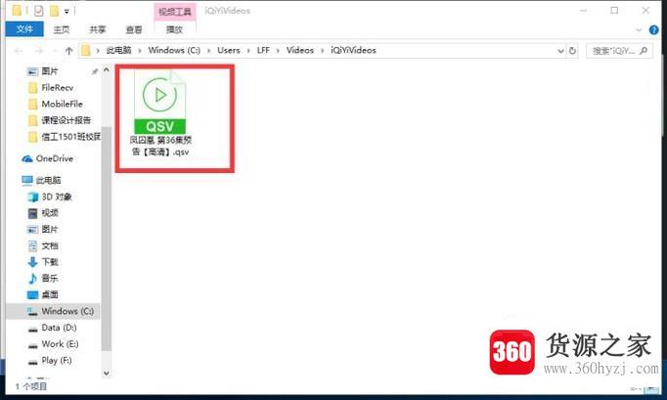Viewport: 667px width, 400px height.
Task: Click the properties quick access icon
Action: click(39, 11)
